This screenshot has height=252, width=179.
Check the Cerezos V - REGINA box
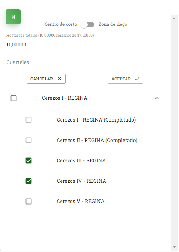pyautogui.click(x=29, y=201)
